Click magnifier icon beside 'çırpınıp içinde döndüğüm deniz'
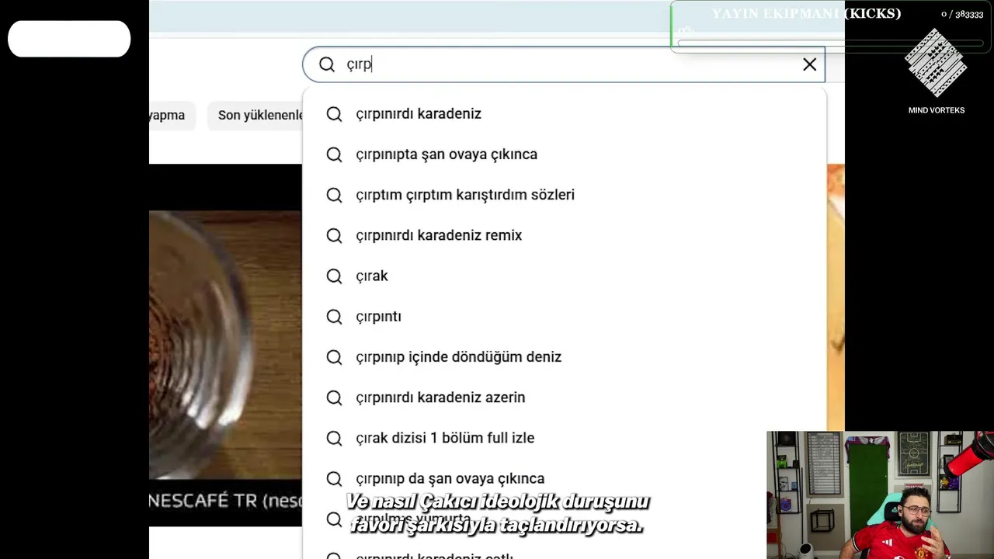The image size is (994, 559). [334, 357]
